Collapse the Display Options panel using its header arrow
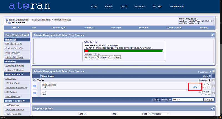 [213, 108]
